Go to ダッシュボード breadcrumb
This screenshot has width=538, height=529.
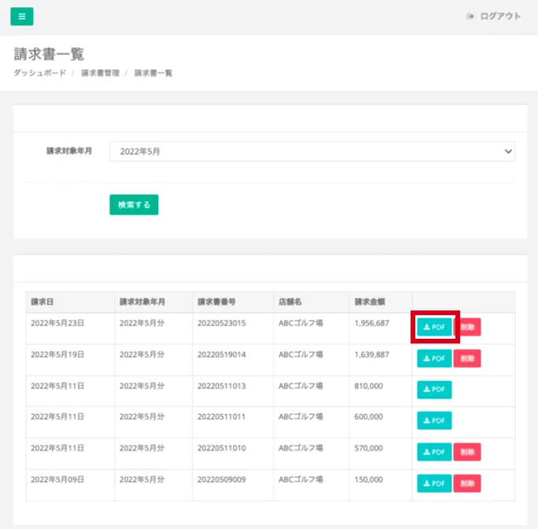pyautogui.click(x=39, y=73)
